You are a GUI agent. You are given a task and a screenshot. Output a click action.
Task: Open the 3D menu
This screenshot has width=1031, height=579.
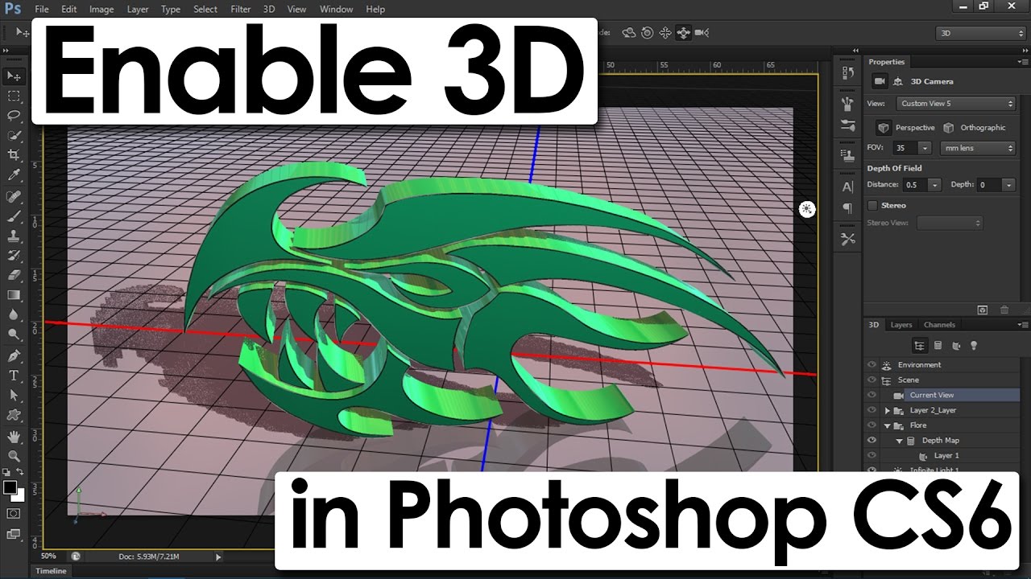[x=269, y=10]
